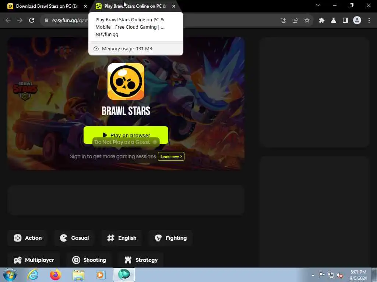Viewport: 377px width, 282px height.
Task: Toggle the browser side panel
Action: 345,21
